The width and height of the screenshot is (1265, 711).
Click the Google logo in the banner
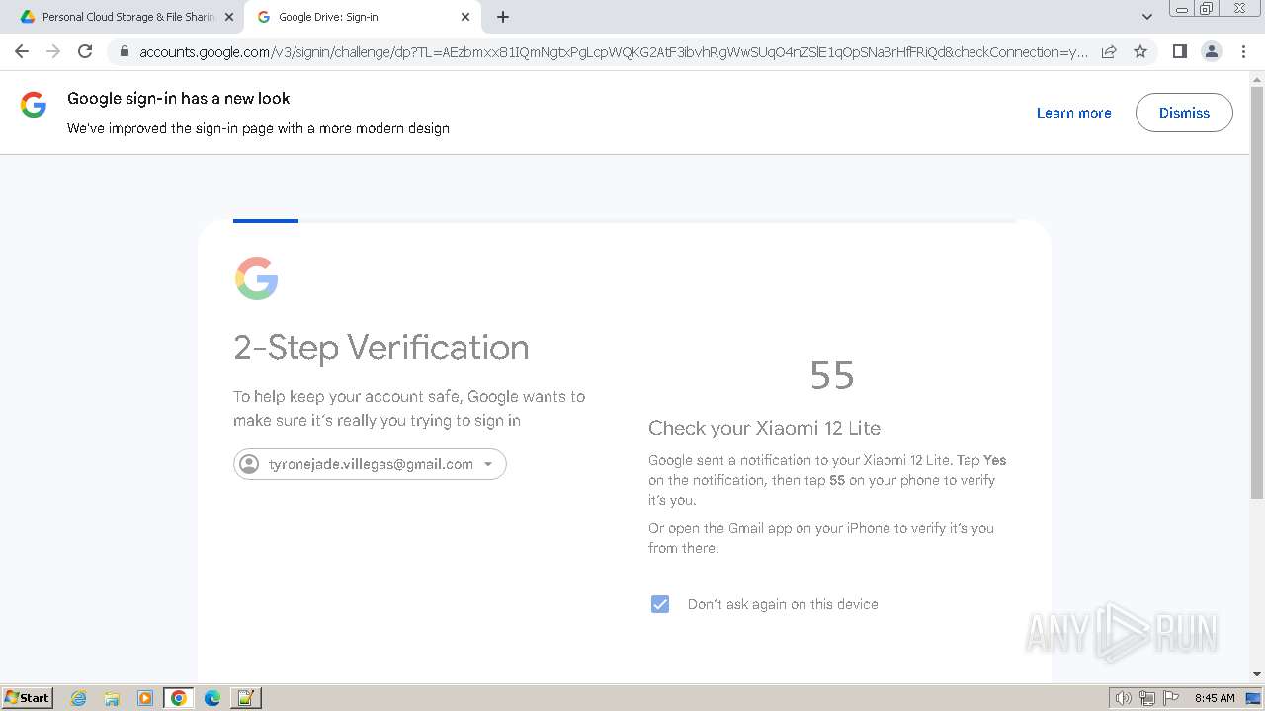coord(34,105)
